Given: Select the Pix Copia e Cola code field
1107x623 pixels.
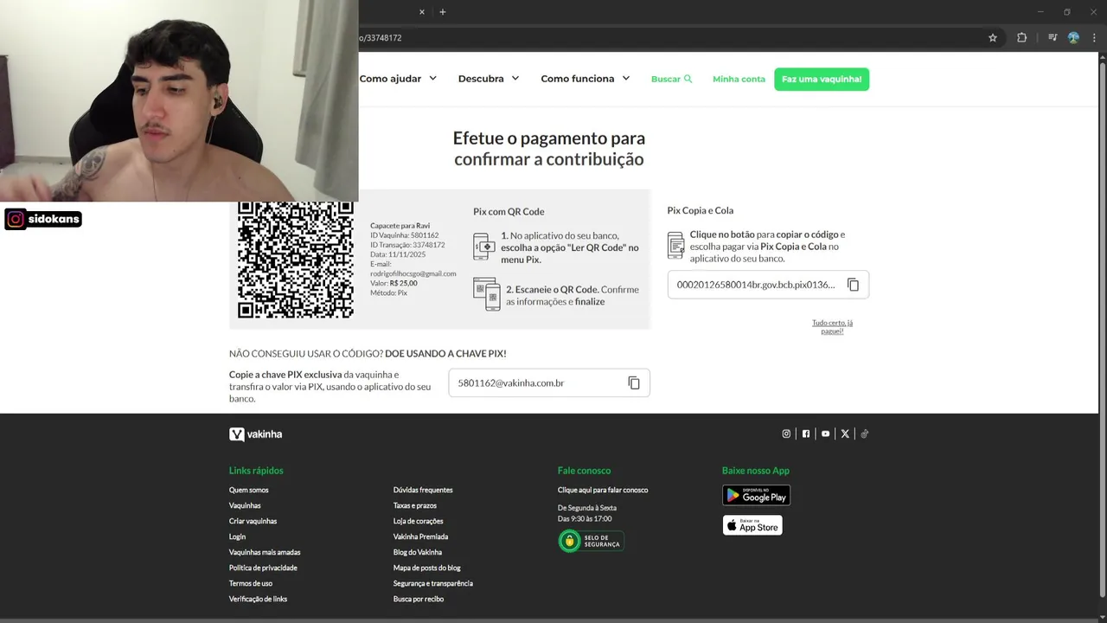Looking at the screenshot, I should pyautogui.click(x=768, y=285).
